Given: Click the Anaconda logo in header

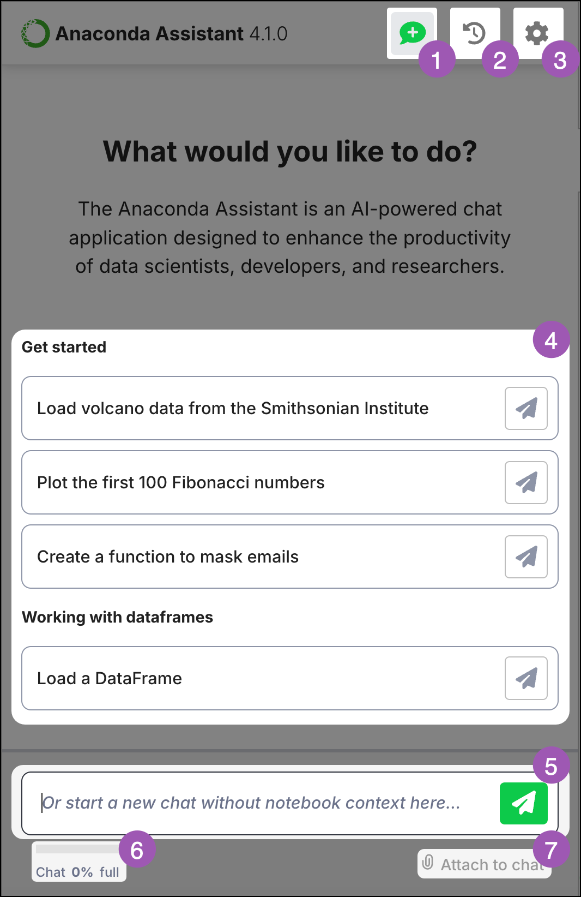Looking at the screenshot, I should tap(35, 33).
